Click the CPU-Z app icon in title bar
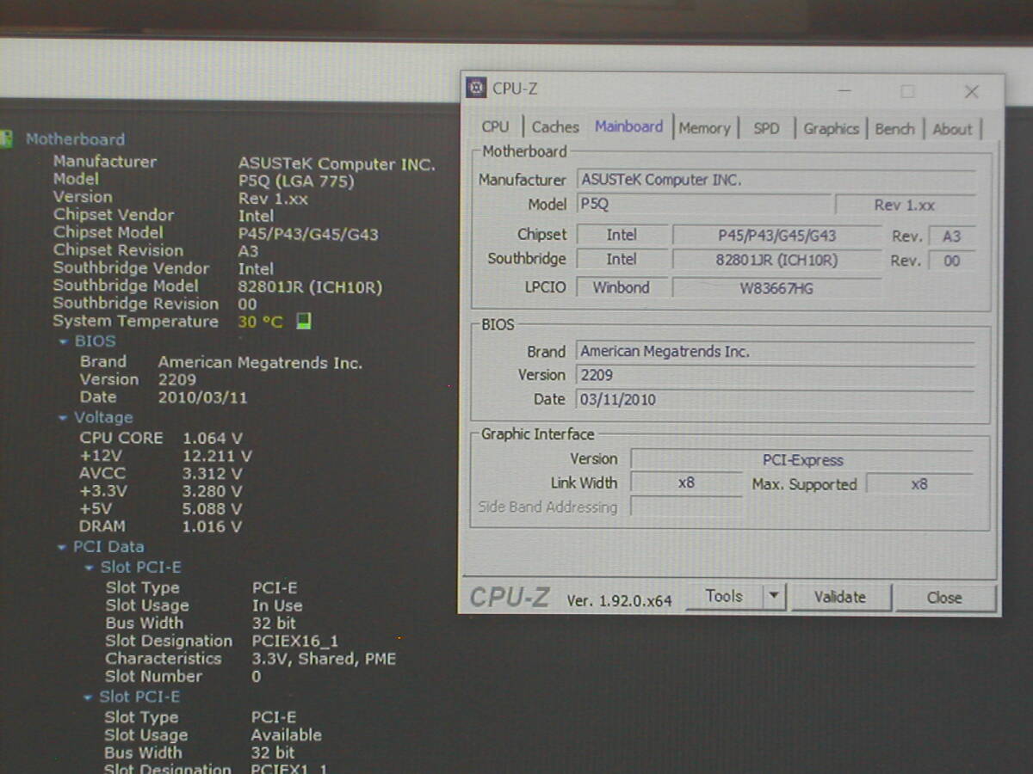This screenshot has width=1033, height=774. click(x=475, y=88)
